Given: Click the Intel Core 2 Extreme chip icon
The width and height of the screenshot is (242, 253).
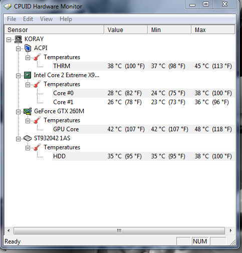Looking at the screenshot, I should tap(28, 75).
